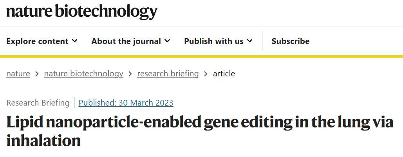Viewport: 403px width, 157px height.
Task: Click the nature biotechnology journal logo
Action: point(81,12)
